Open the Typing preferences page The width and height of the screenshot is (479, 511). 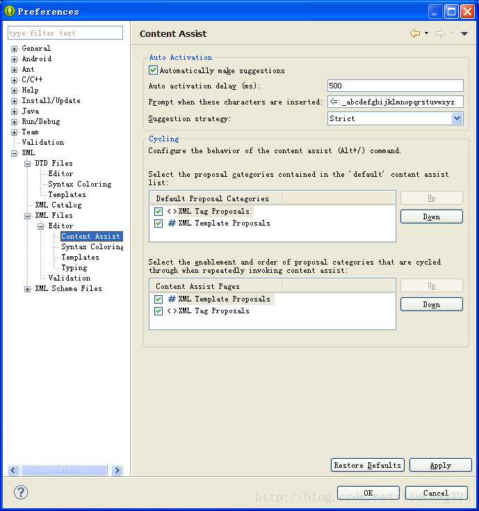[74, 267]
